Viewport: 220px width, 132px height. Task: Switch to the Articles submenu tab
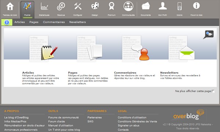19,22
